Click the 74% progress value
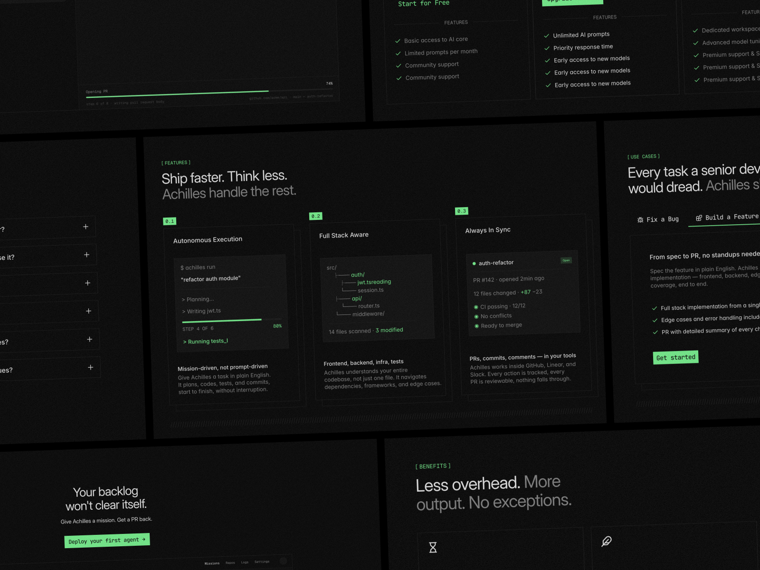Viewport: 760px width, 570px height. (330, 84)
